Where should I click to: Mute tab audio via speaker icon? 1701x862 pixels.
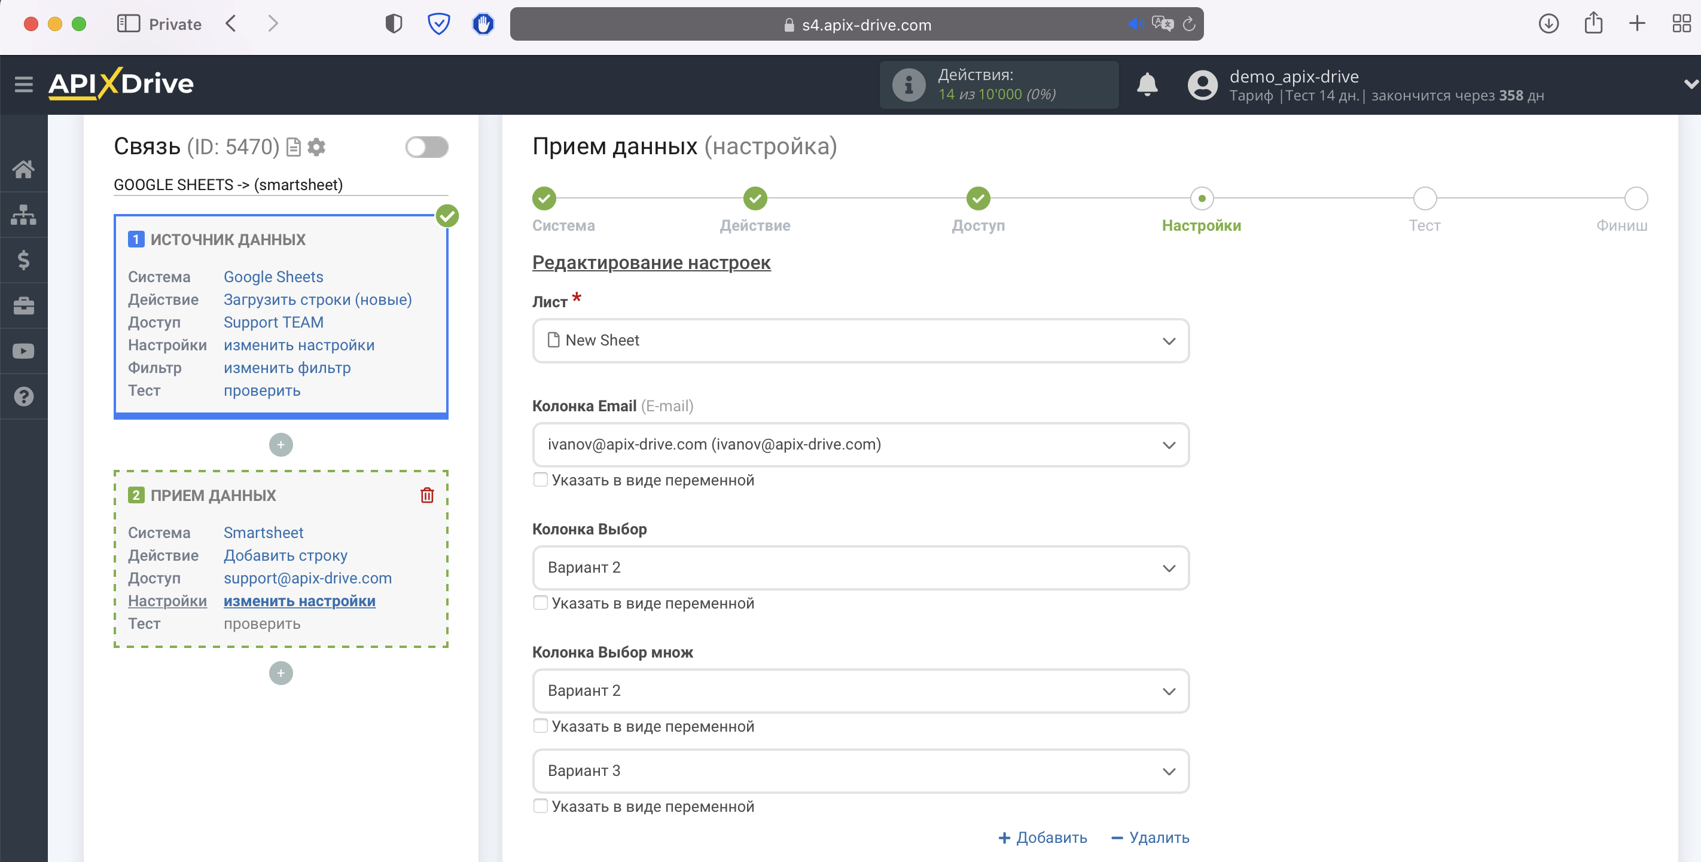click(1135, 25)
